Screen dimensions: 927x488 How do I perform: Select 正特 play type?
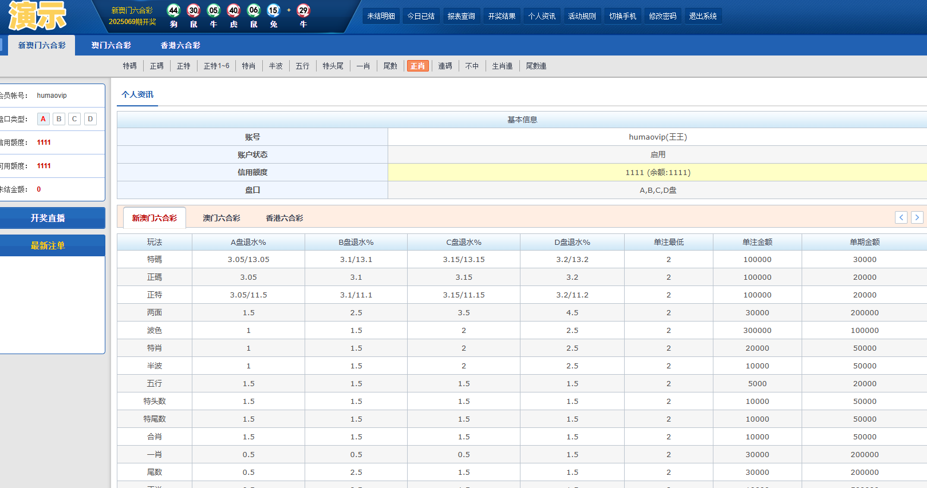pyautogui.click(x=184, y=66)
